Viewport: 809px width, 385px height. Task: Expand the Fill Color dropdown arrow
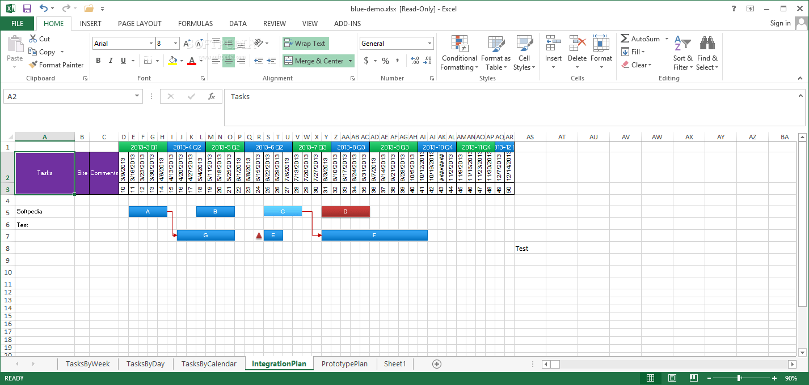click(182, 60)
